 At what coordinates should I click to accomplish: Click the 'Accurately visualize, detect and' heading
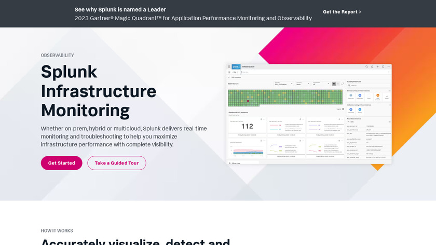(x=135, y=241)
